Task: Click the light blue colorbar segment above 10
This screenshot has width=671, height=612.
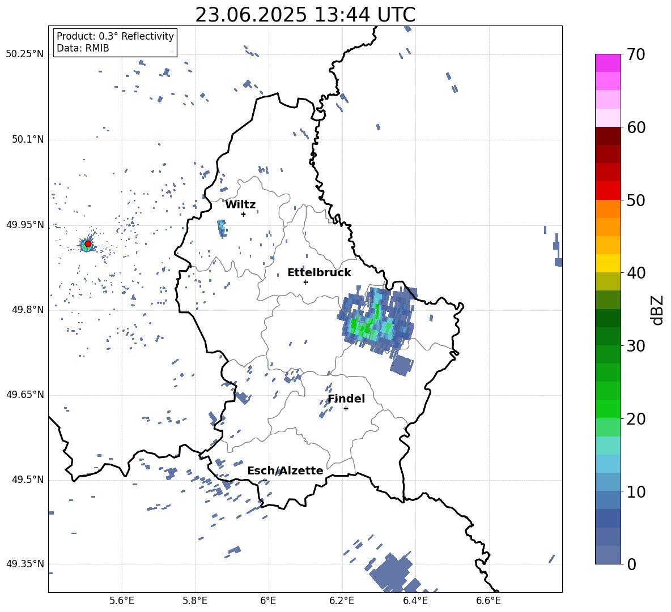Action: click(x=608, y=482)
